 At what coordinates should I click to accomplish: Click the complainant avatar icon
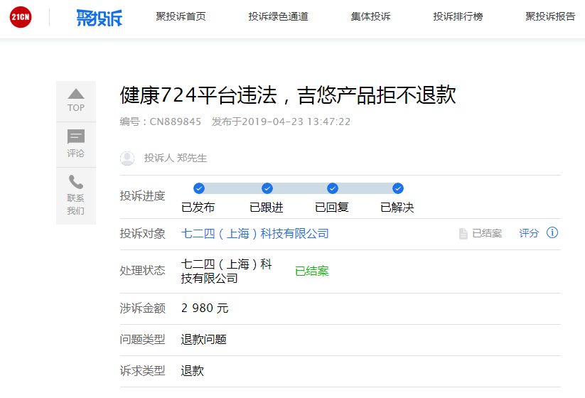127,158
